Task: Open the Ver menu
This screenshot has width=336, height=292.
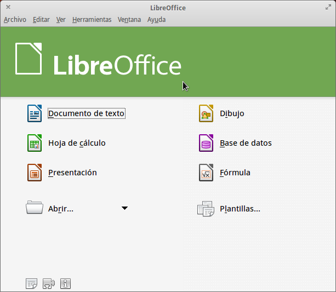Action: (x=61, y=20)
